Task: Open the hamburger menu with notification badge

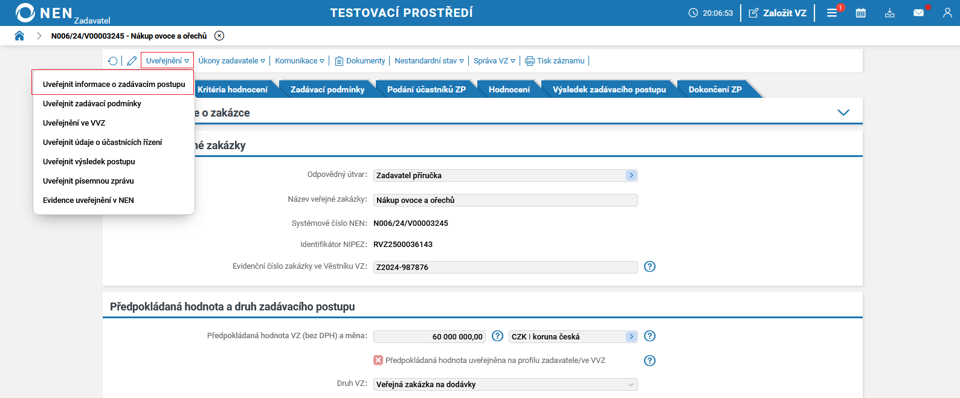Action: click(x=832, y=13)
